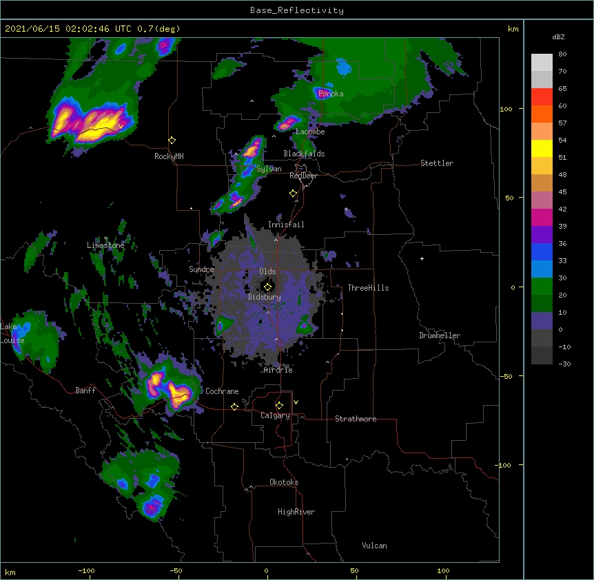
Task: Click the ThreeHills town label
Action: [x=368, y=288]
